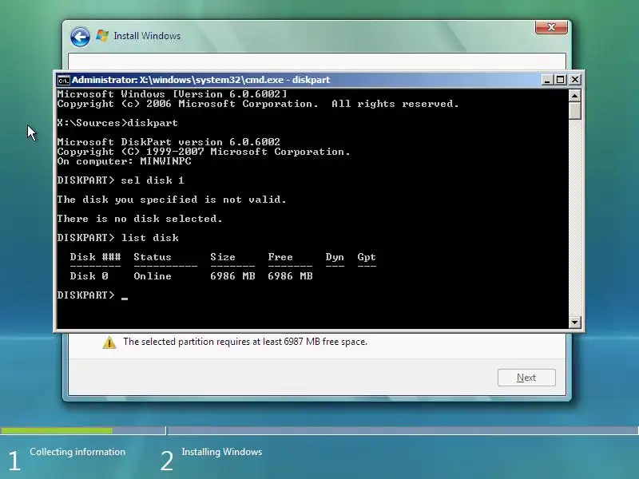
Task: Click the 'Installing Windows' step label
Action: coord(222,452)
